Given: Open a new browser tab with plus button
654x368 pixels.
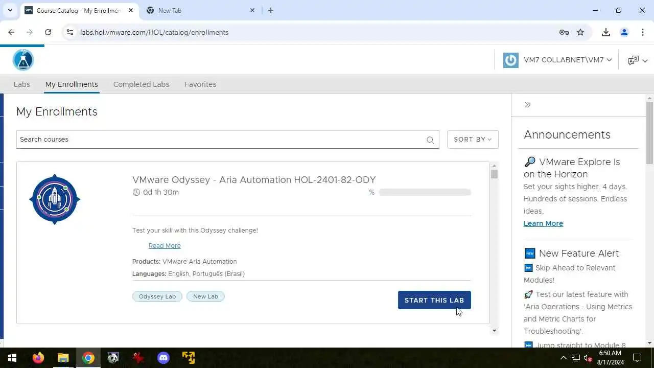Looking at the screenshot, I should (271, 10).
